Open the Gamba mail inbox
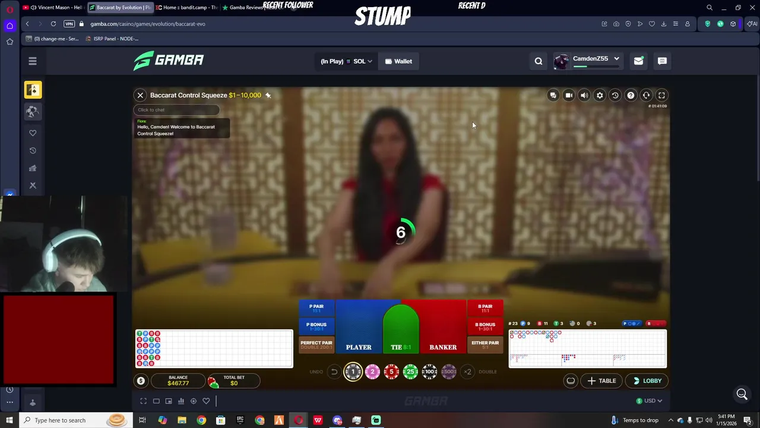760x428 pixels. click(x=638, y=61)
